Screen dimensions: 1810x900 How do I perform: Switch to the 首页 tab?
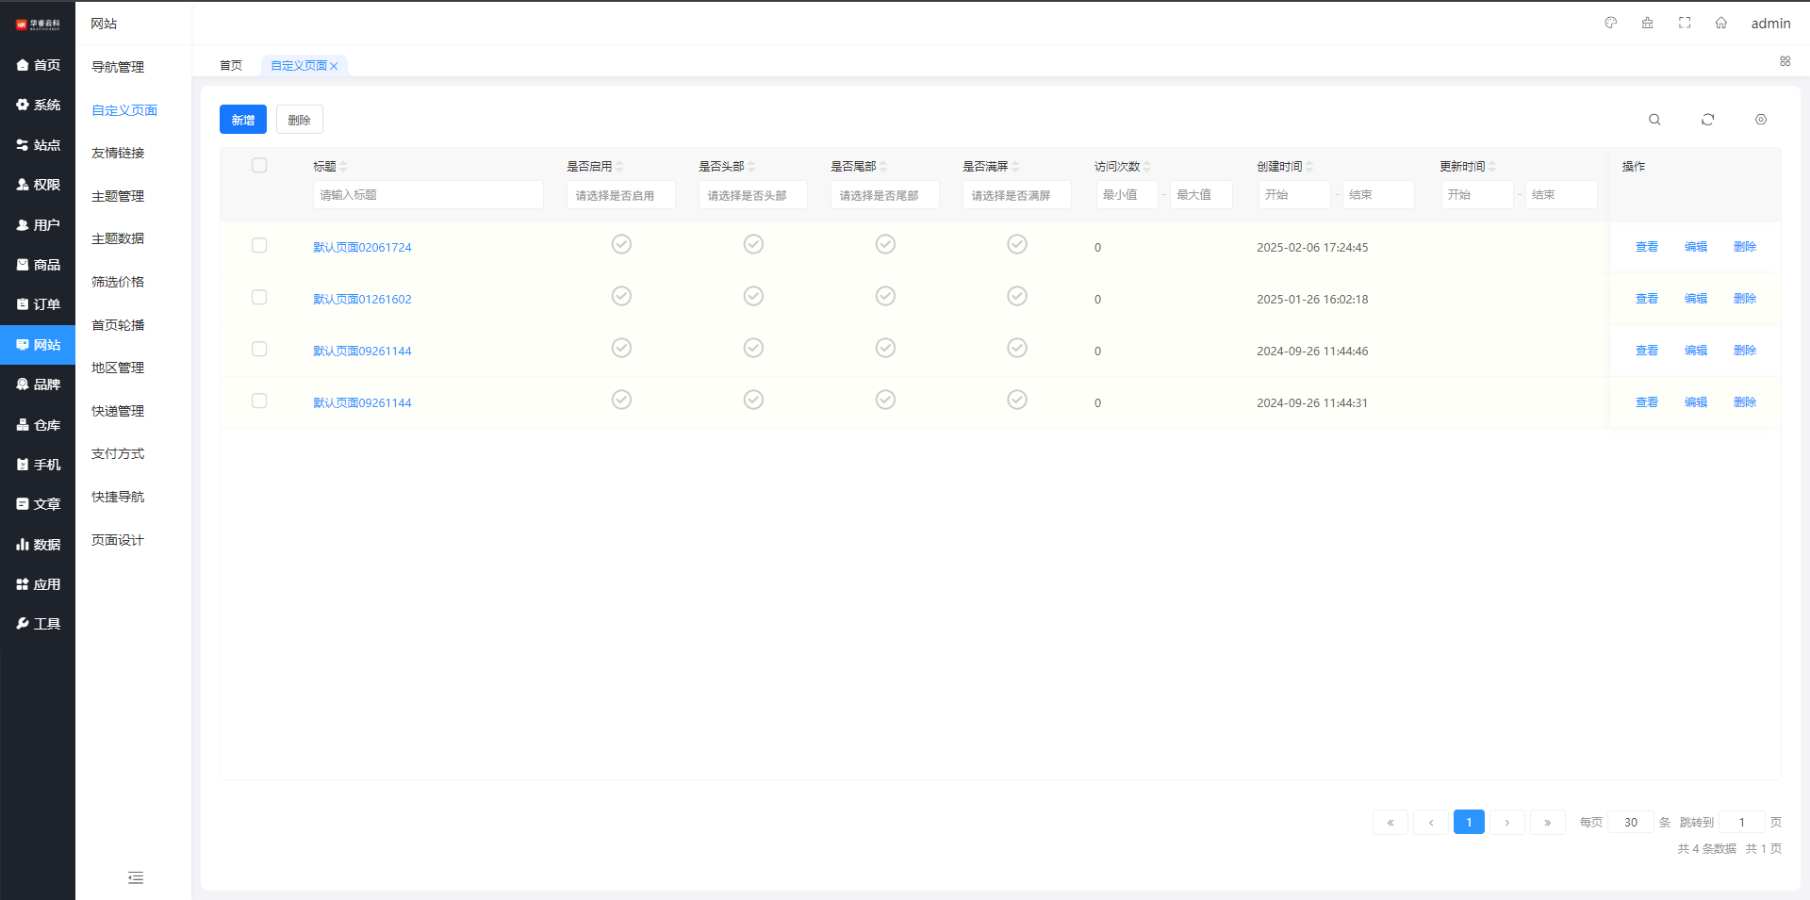click(x=231, y=66)
